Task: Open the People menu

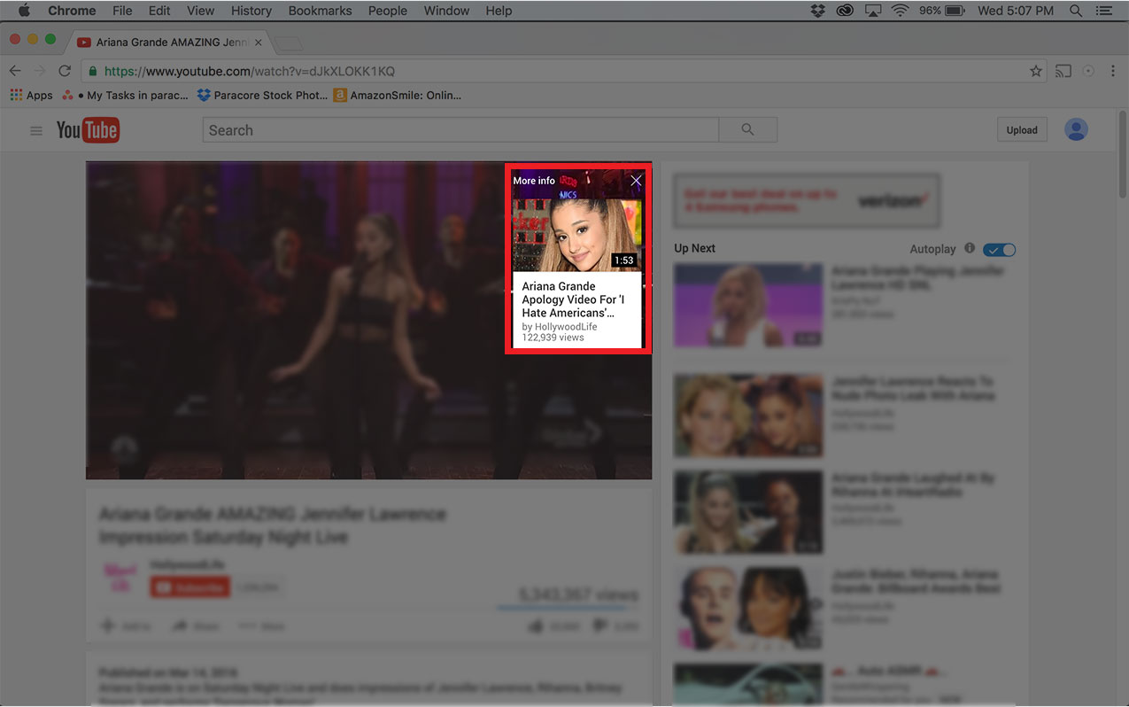Action: [388, 11]
